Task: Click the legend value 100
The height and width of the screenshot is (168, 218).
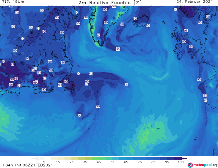Action: point(181,162)
